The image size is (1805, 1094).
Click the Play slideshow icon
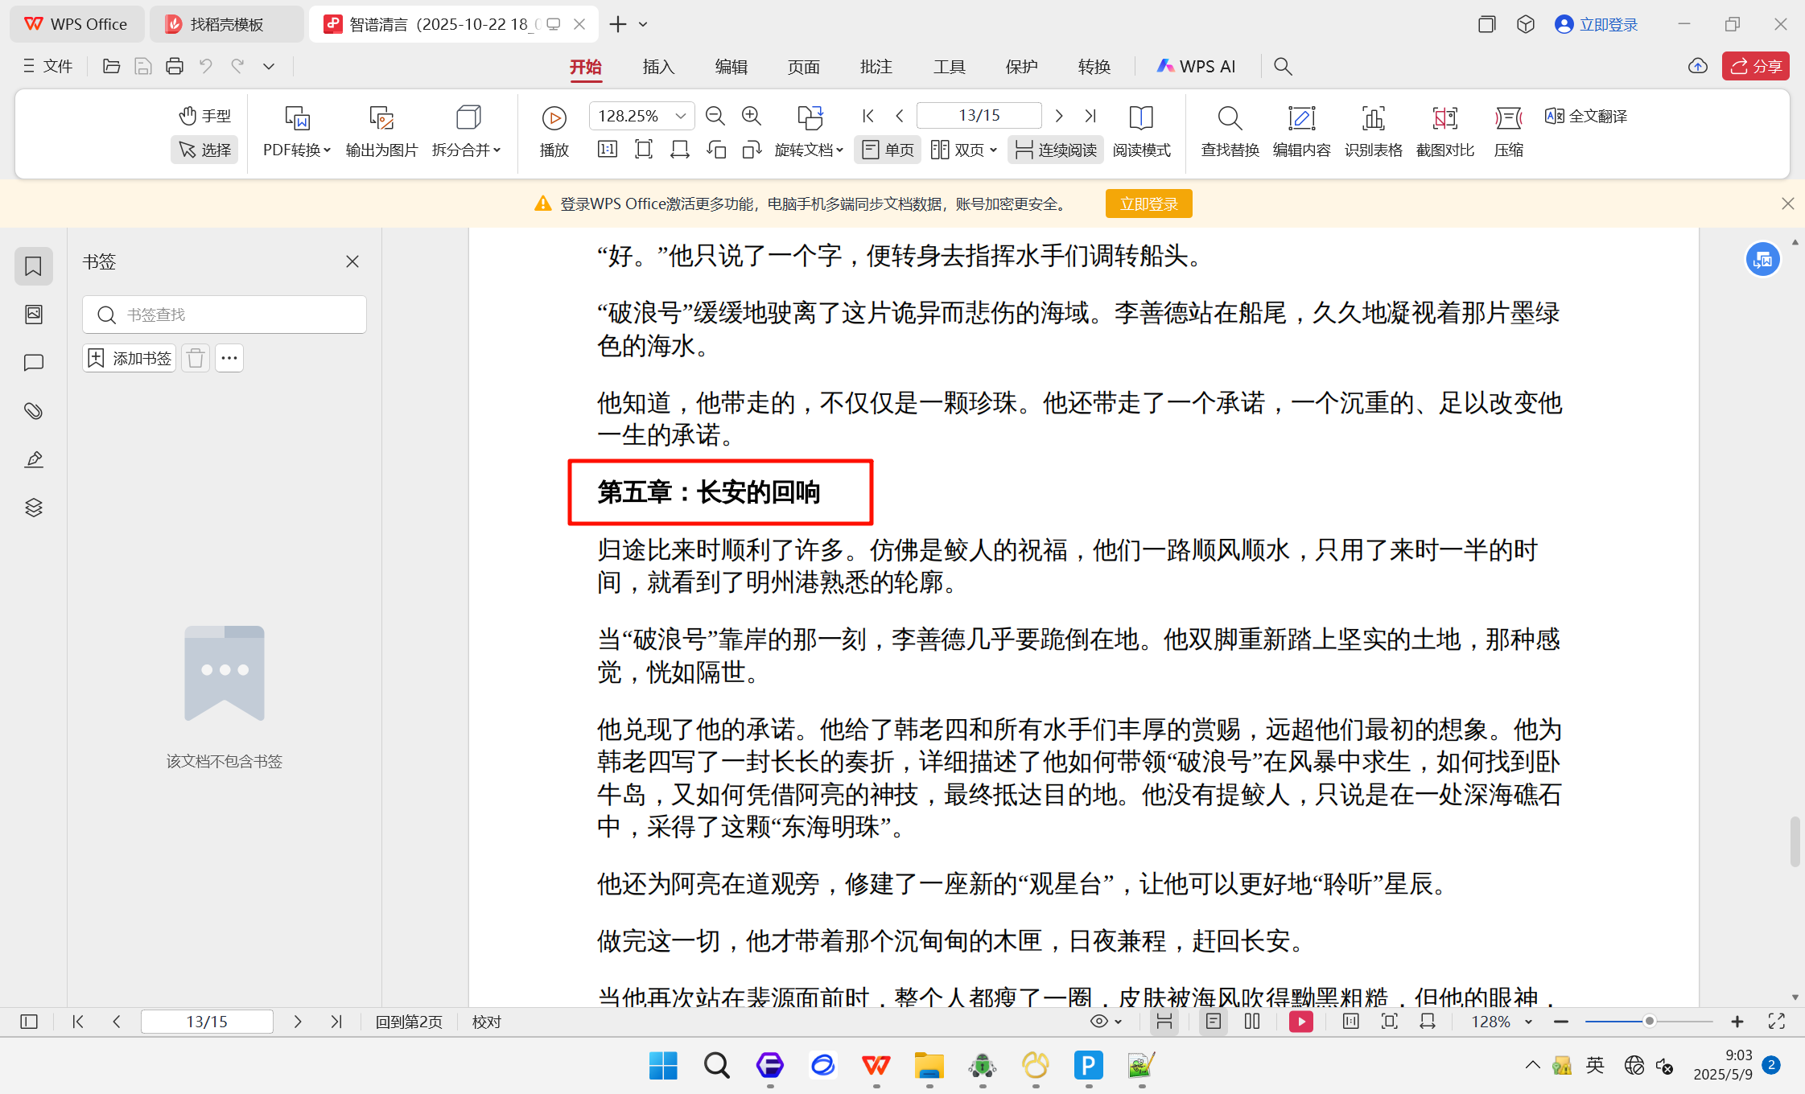tap(554, 119)
